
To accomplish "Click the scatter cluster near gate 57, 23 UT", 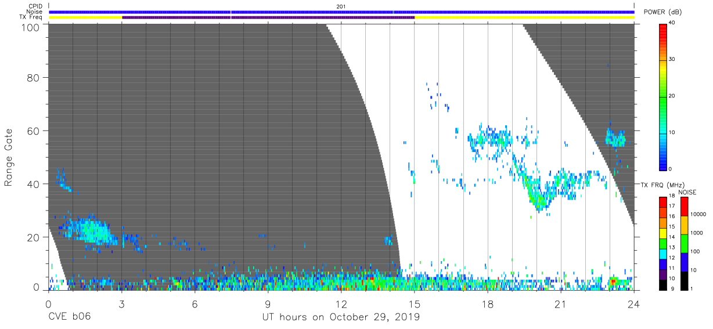I will [615, 139].
